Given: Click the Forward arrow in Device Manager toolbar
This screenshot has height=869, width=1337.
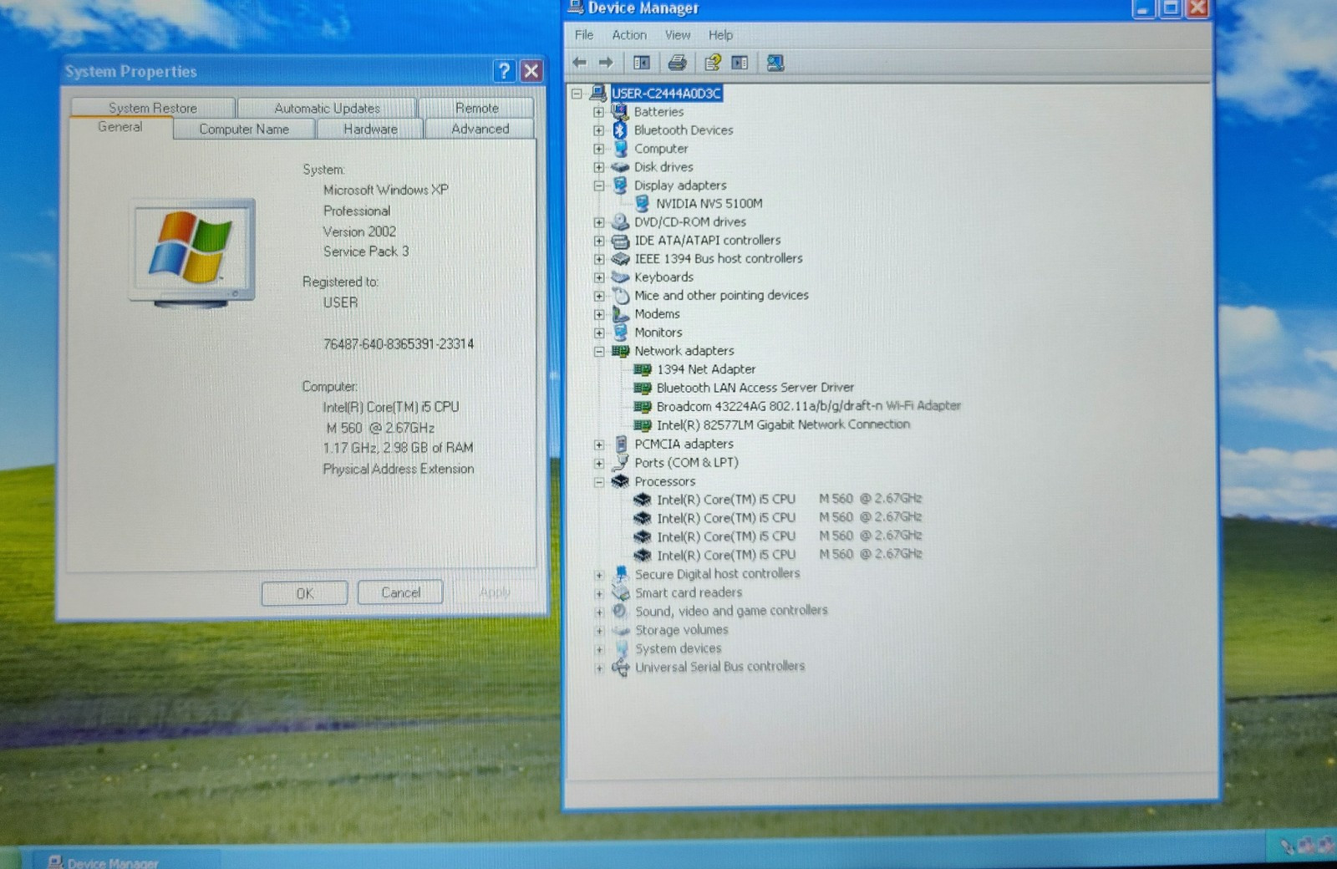Looking at the screenshot, I should [x=606, y=63].
